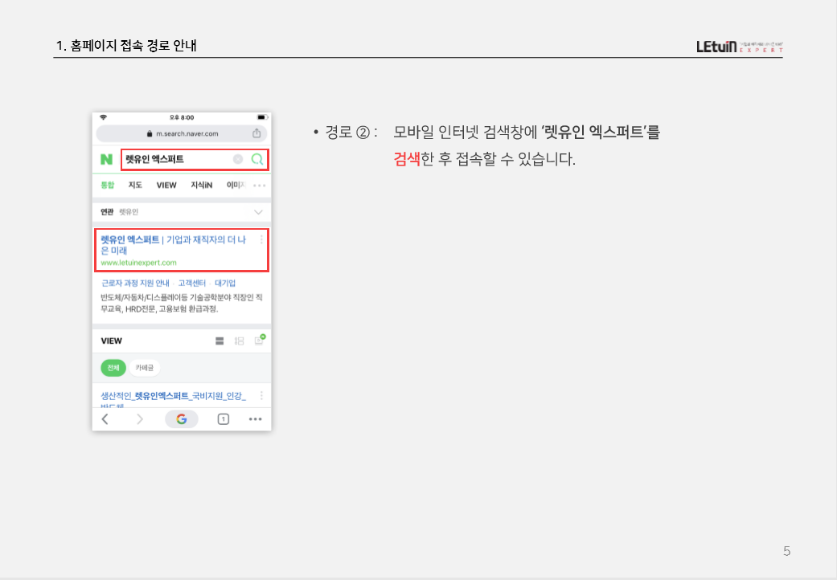Select the 전체 filter chip
837x580 pixels.
tap(113, 368)
